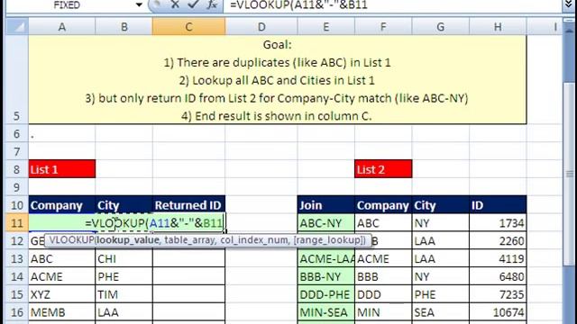The image size is (577, 324).
Task: Click the DDD company cell in List 2
Action: pos(383,294)
